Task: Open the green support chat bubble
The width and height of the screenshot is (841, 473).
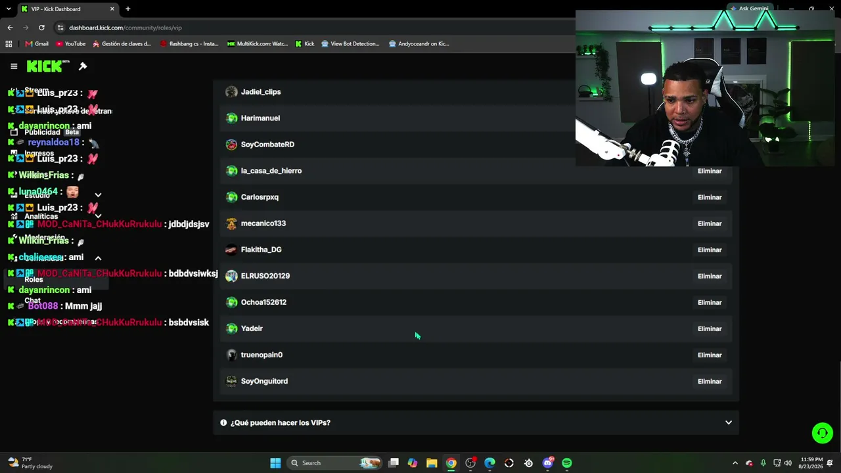Action: [x=822, y=433]
